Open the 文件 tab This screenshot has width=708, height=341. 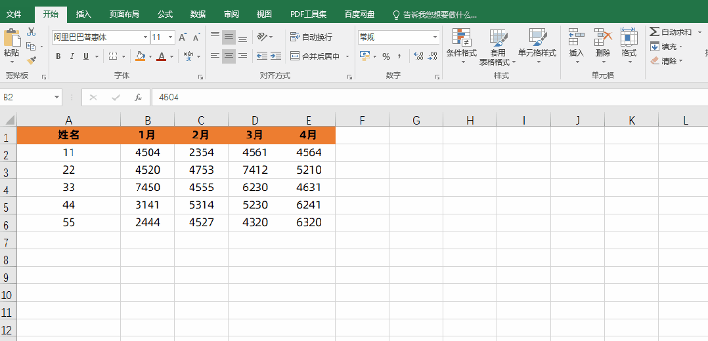[14, 14]
